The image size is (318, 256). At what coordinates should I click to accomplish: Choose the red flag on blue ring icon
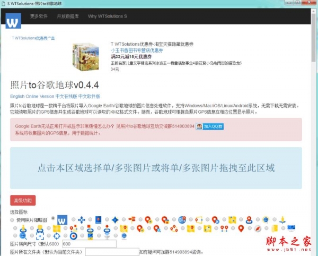[x=90, y=229]
